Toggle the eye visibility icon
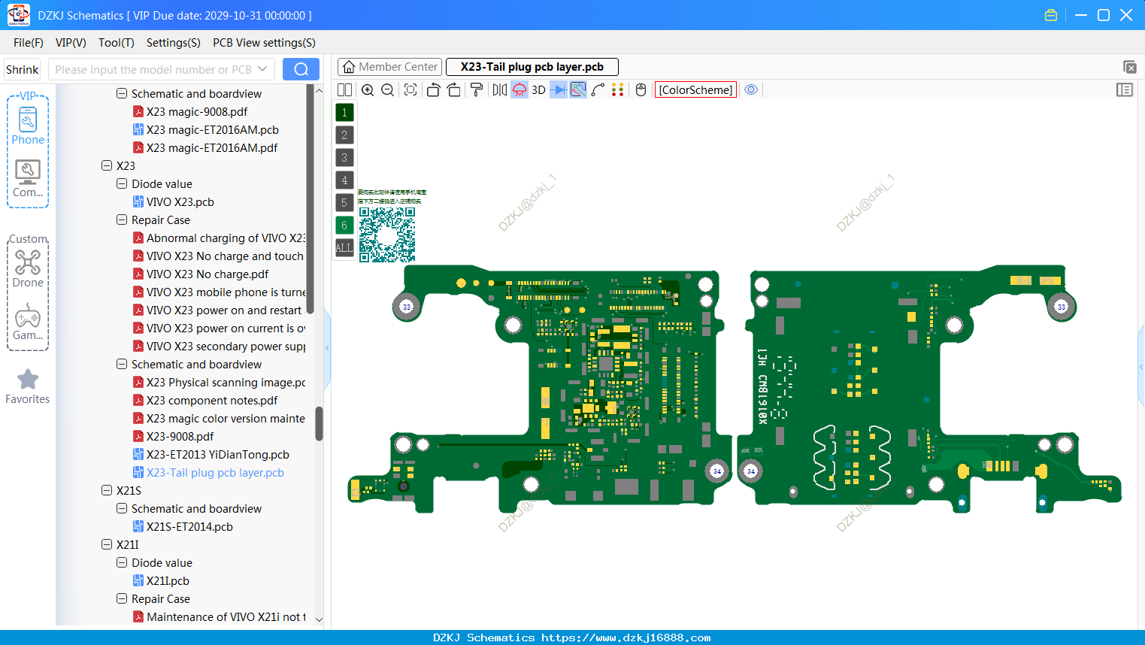 click(x=751, y=89)
